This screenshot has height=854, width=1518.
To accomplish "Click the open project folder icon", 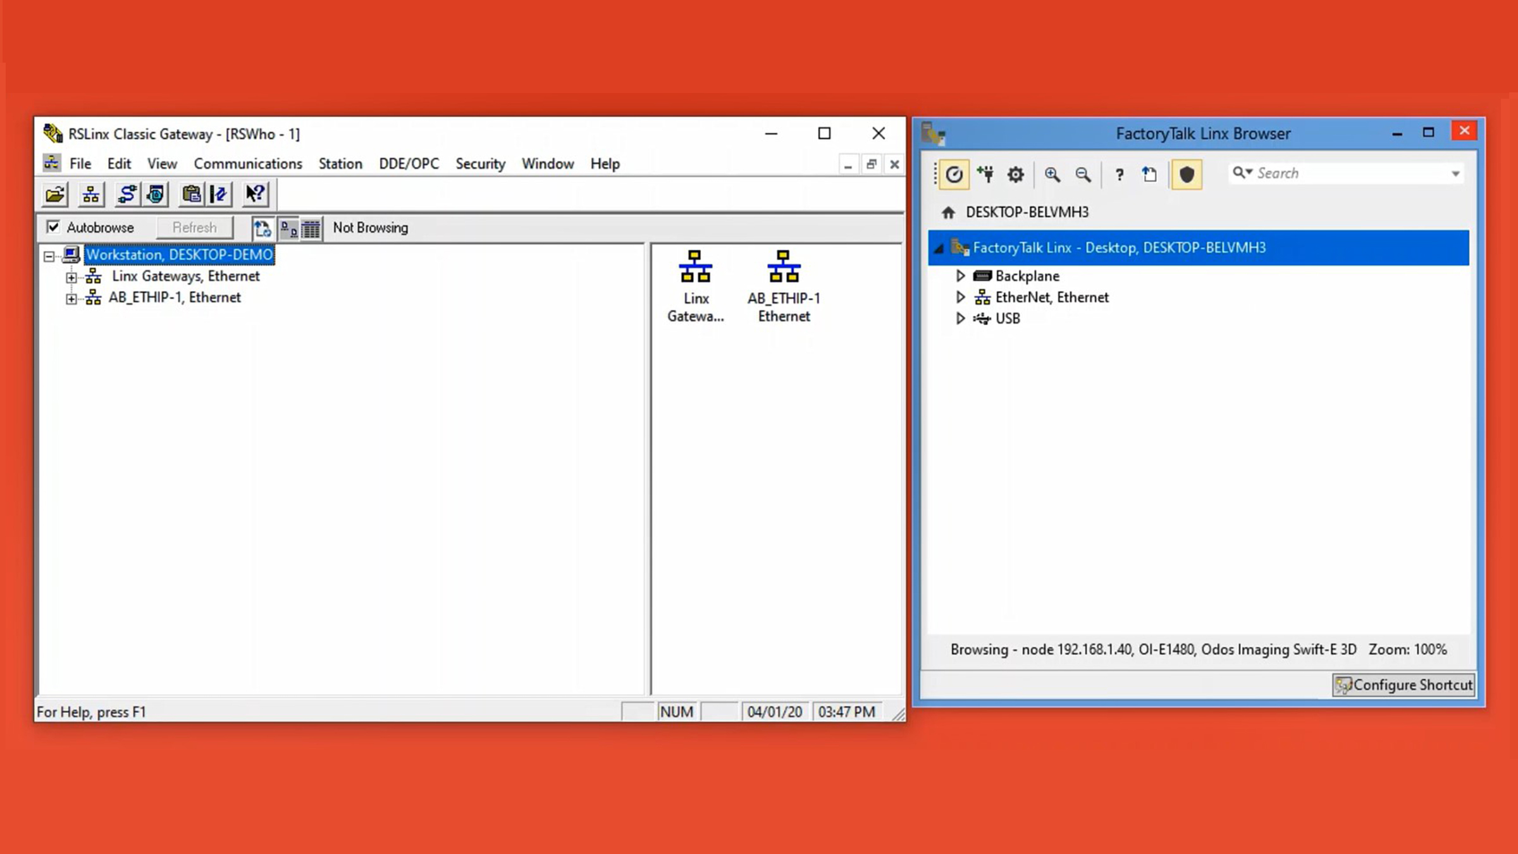I will [x=55, y=194].
